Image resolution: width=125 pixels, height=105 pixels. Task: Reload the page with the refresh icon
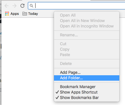pyautogui.click(x=22, y=6)
